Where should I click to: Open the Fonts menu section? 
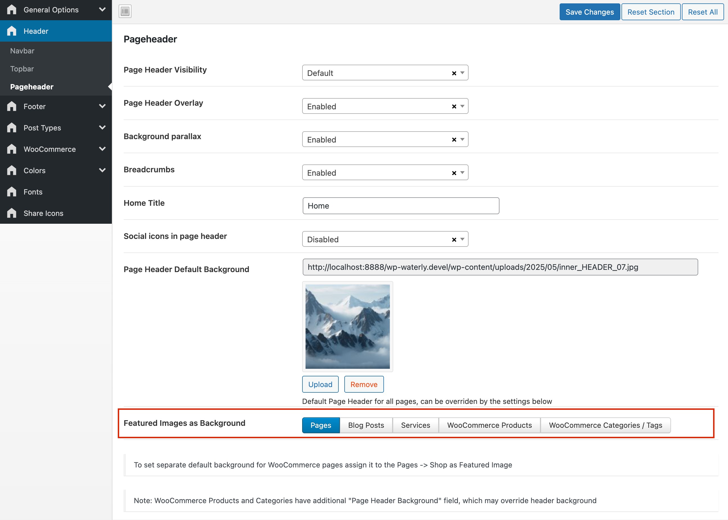[56, 191]
